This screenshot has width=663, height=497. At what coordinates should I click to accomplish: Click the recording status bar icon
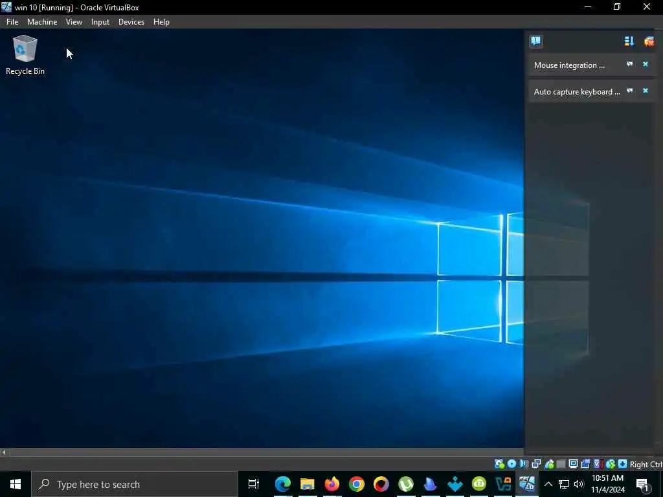[585, 464]
